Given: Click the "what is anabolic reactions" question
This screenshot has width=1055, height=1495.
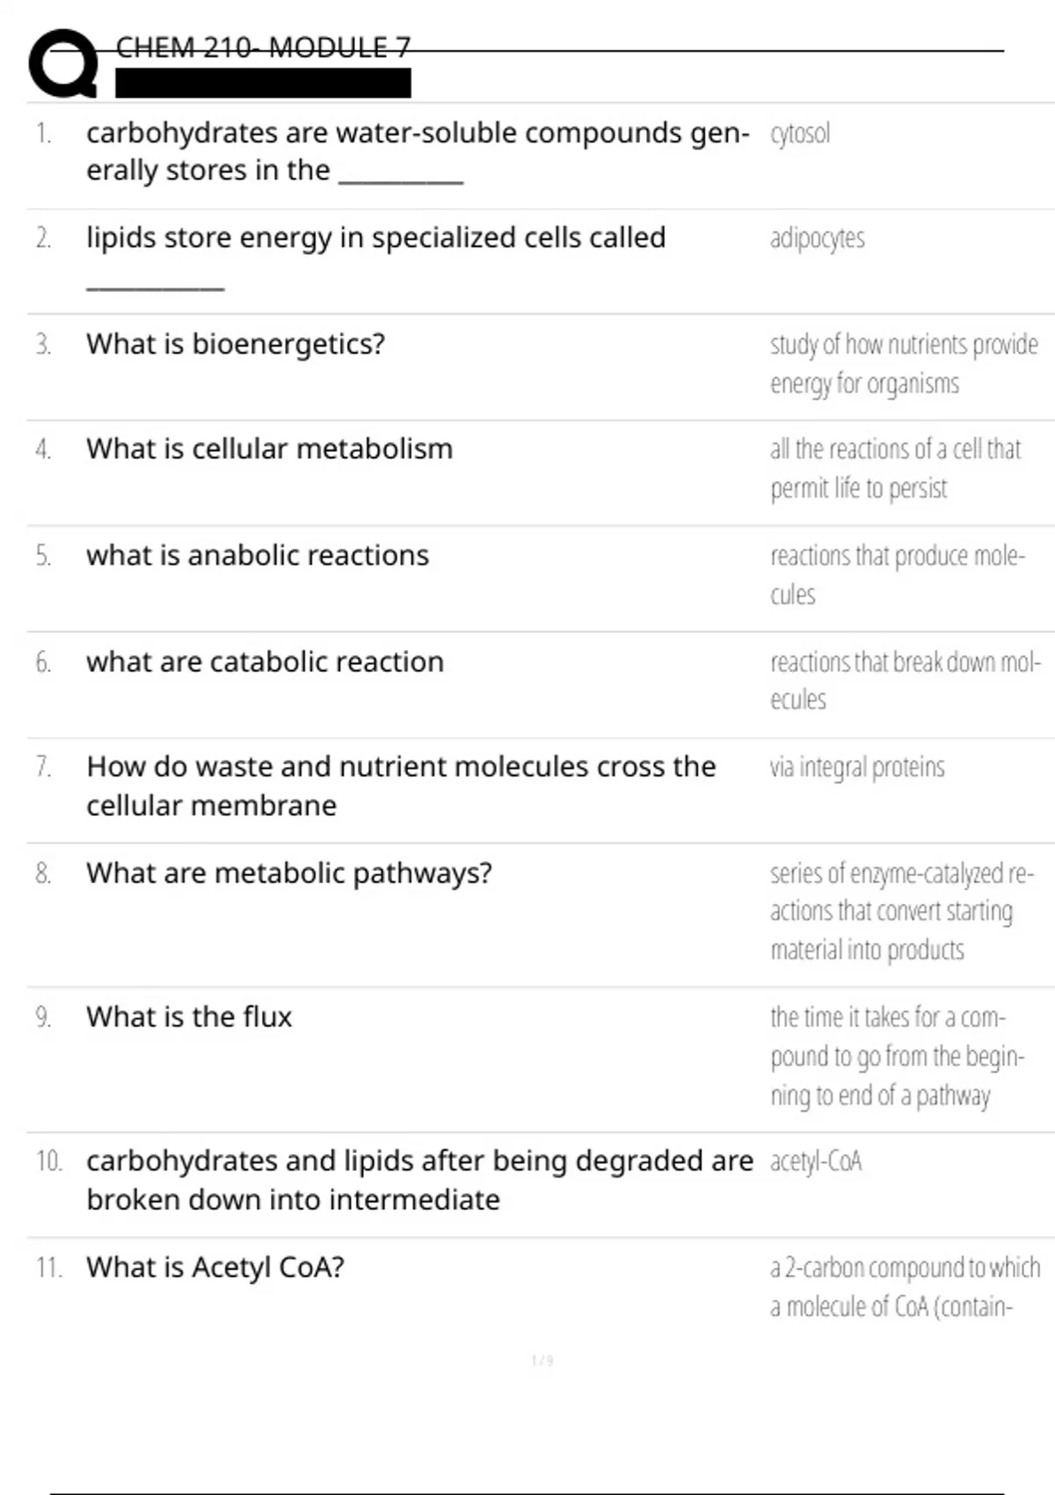Looking at the screenshot, I should (258, 556).
